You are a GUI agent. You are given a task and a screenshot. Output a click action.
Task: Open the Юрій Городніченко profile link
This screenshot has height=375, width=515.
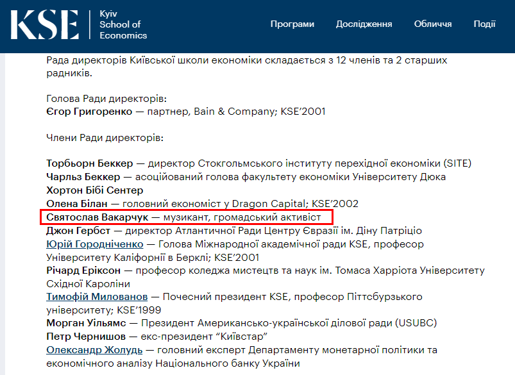[94, 245]
